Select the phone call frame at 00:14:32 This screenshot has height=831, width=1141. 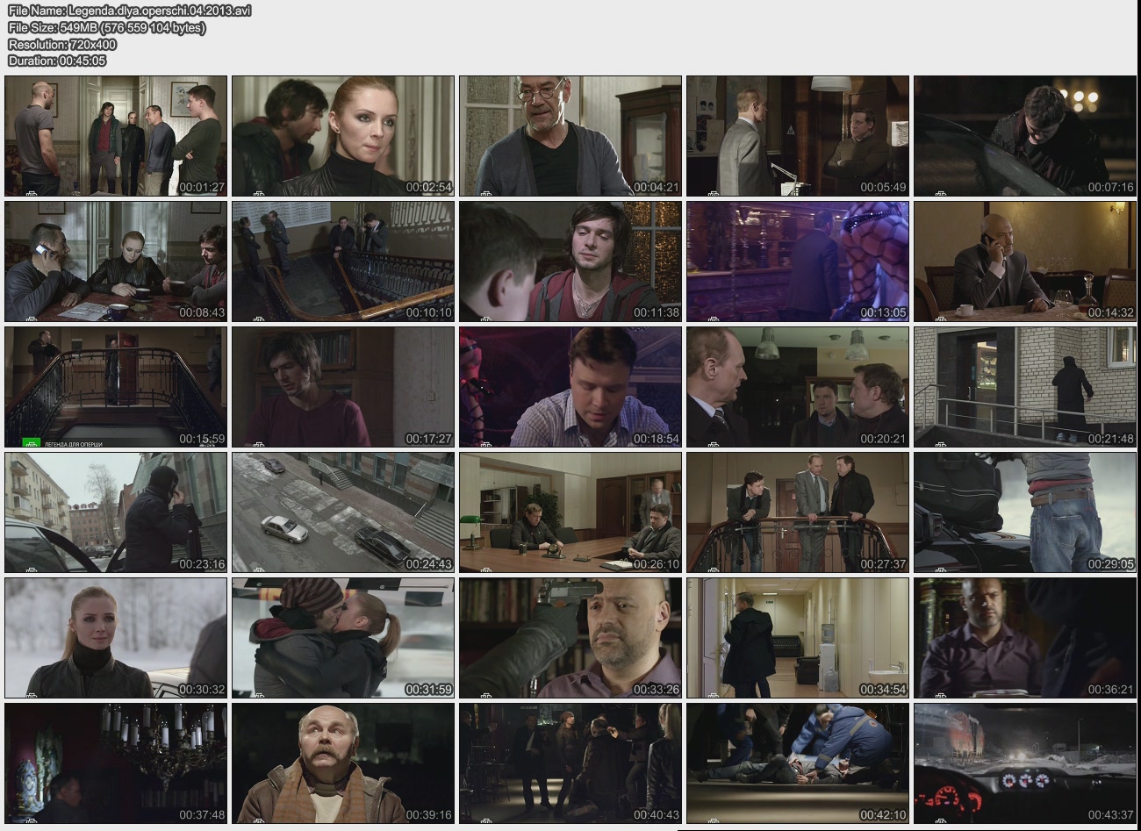coord(1024,261)
